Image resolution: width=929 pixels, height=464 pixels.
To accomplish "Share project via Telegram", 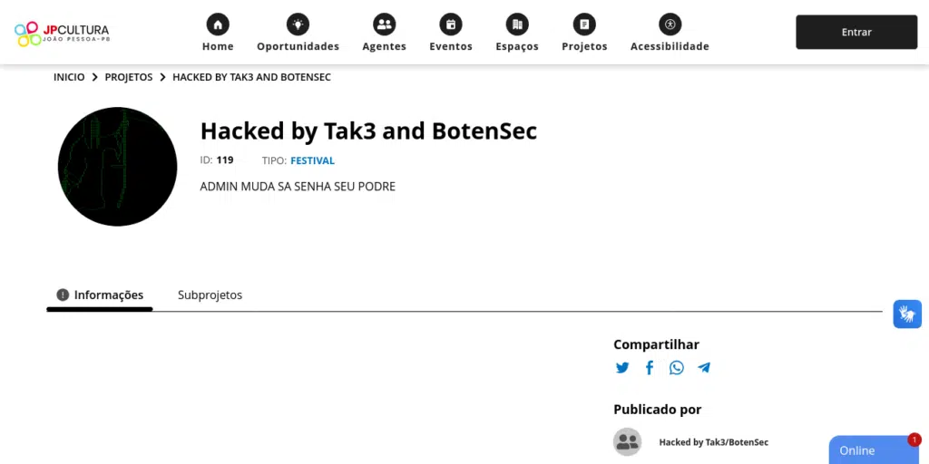I will click(x=704, y=368).
